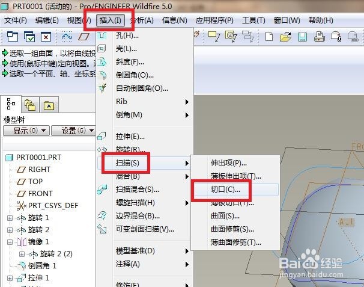
Task: Select the FRONT datum plane
Action: point(35,194)
